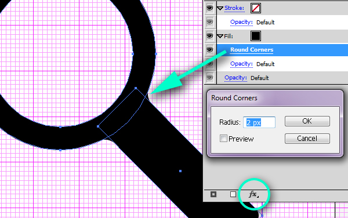Click the black Fill color swatch

tap(256, 36)
